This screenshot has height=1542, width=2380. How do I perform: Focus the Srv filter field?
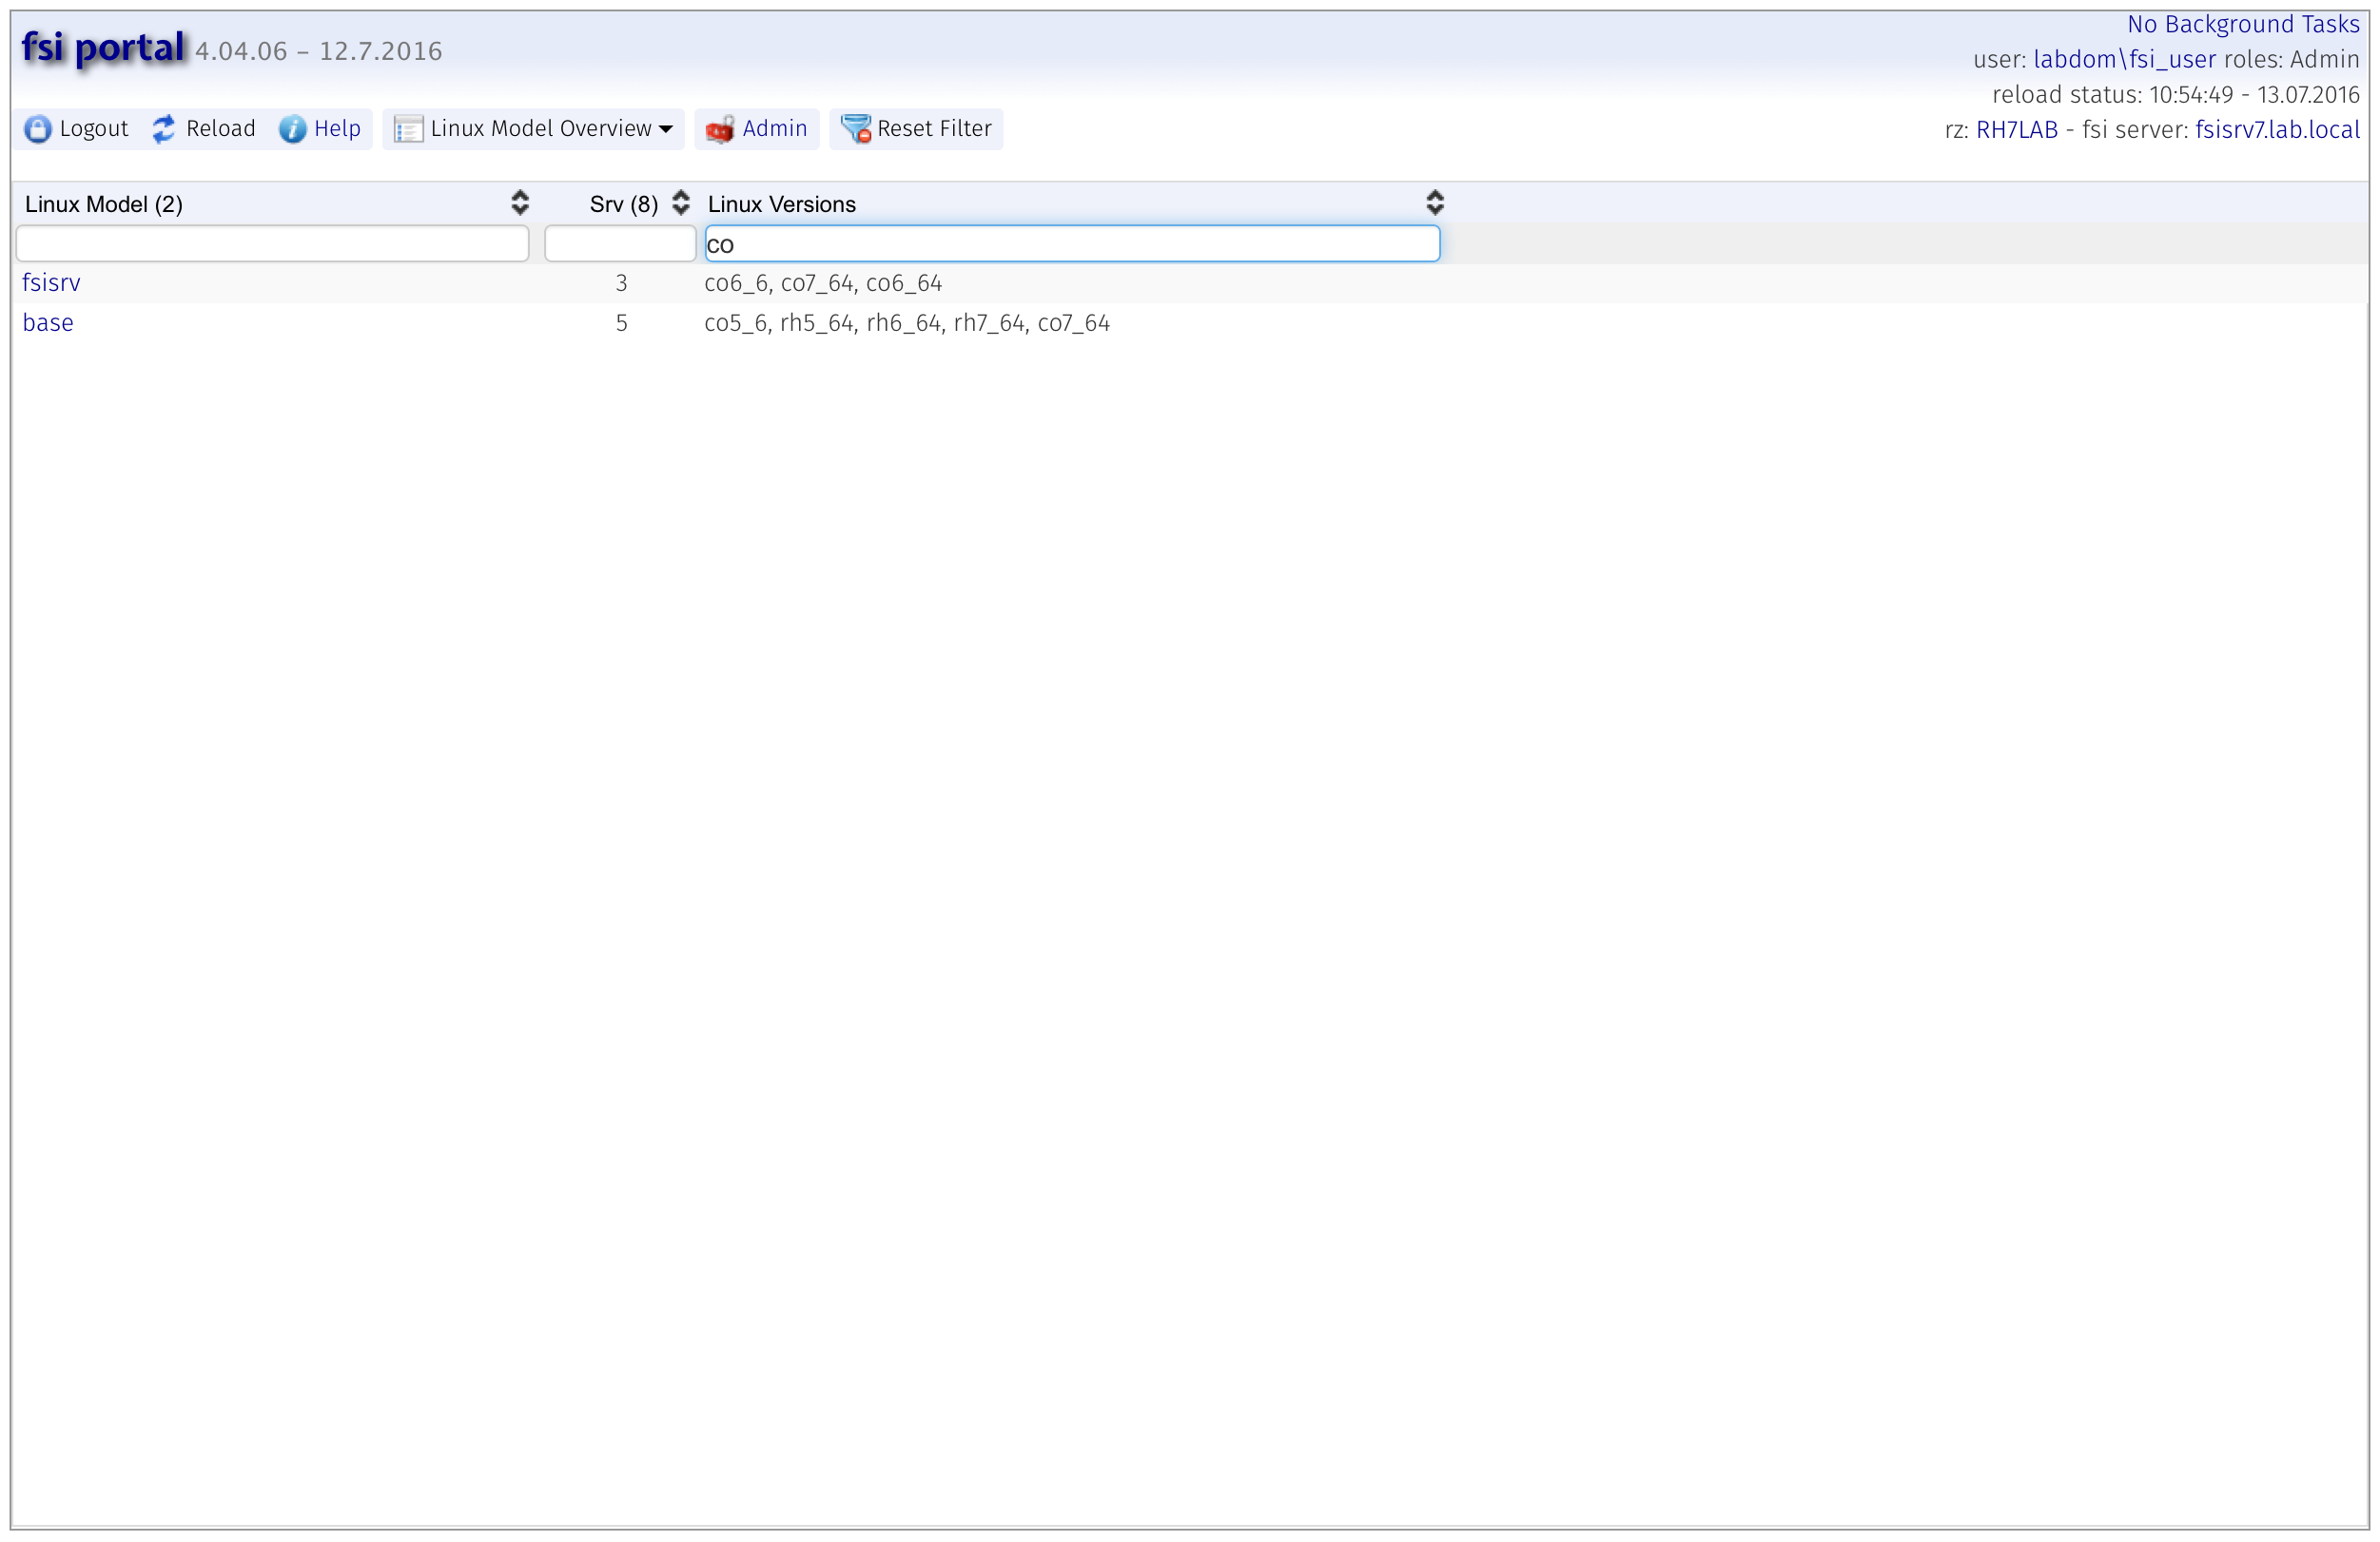point(620,243)
